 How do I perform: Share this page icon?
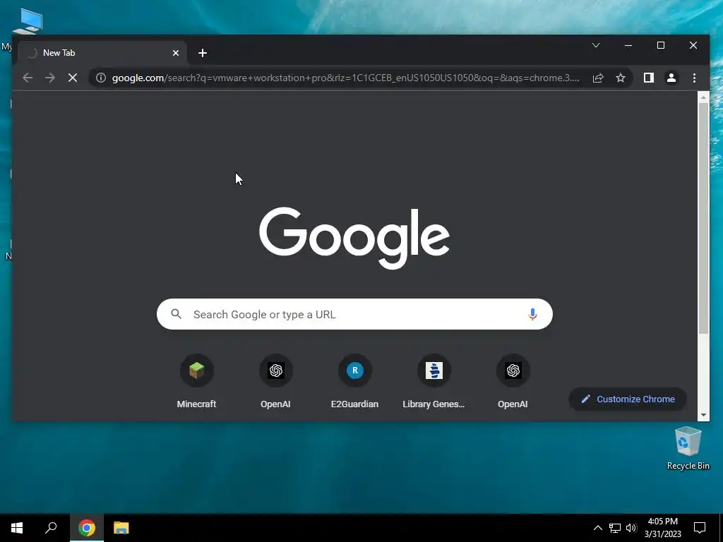(x=598, y=78)
